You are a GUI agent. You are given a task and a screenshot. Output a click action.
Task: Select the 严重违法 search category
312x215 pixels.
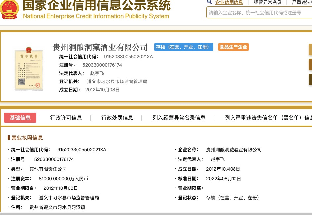pyautogui.click(x=302, y=2)
